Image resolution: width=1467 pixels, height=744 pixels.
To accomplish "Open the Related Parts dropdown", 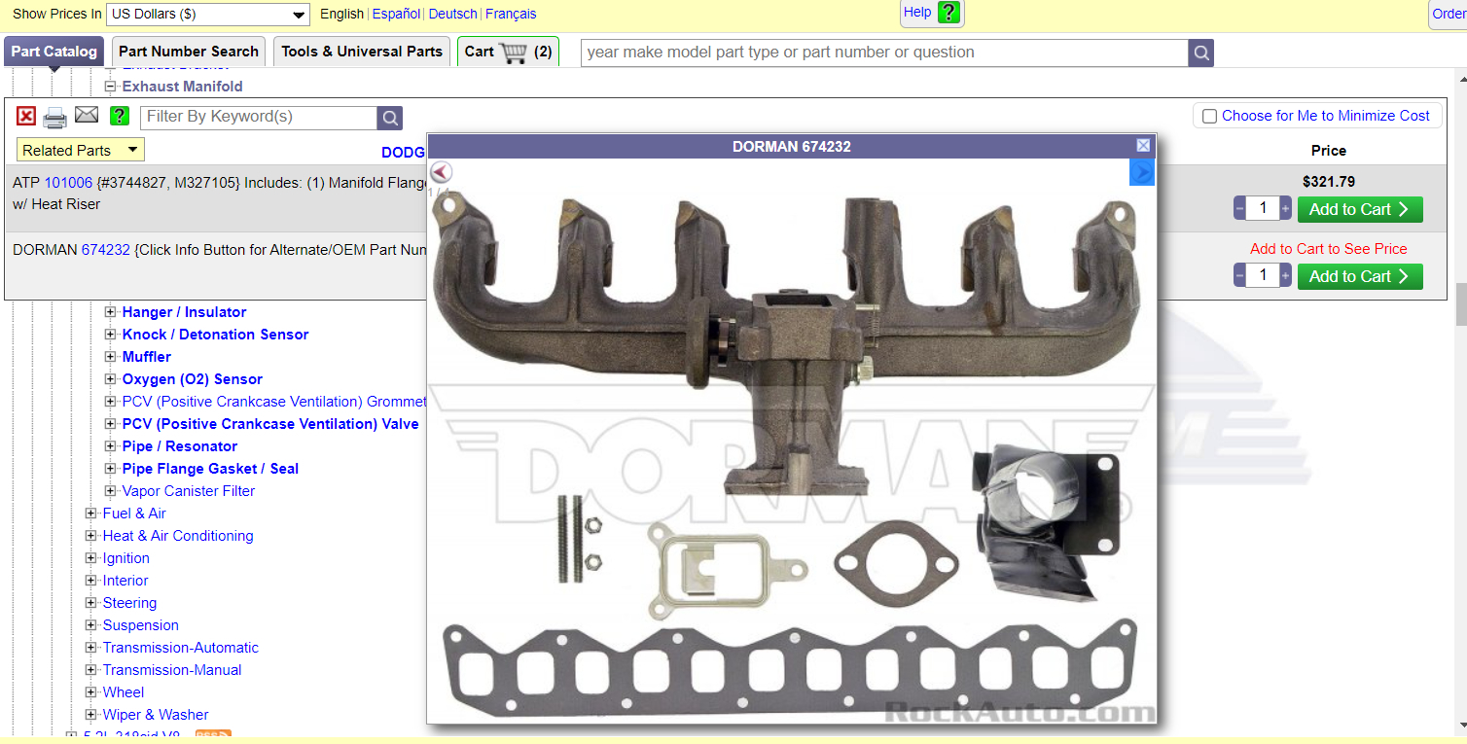I will pyautogui.click(x=81, y=150).
